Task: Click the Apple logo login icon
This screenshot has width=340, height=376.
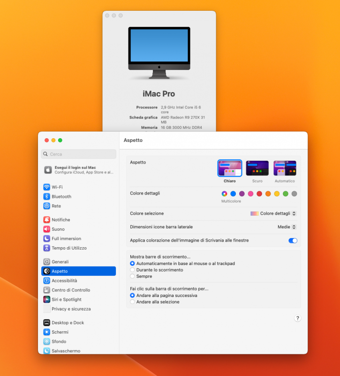Action: pyautogui.click(x=48, y=170)
